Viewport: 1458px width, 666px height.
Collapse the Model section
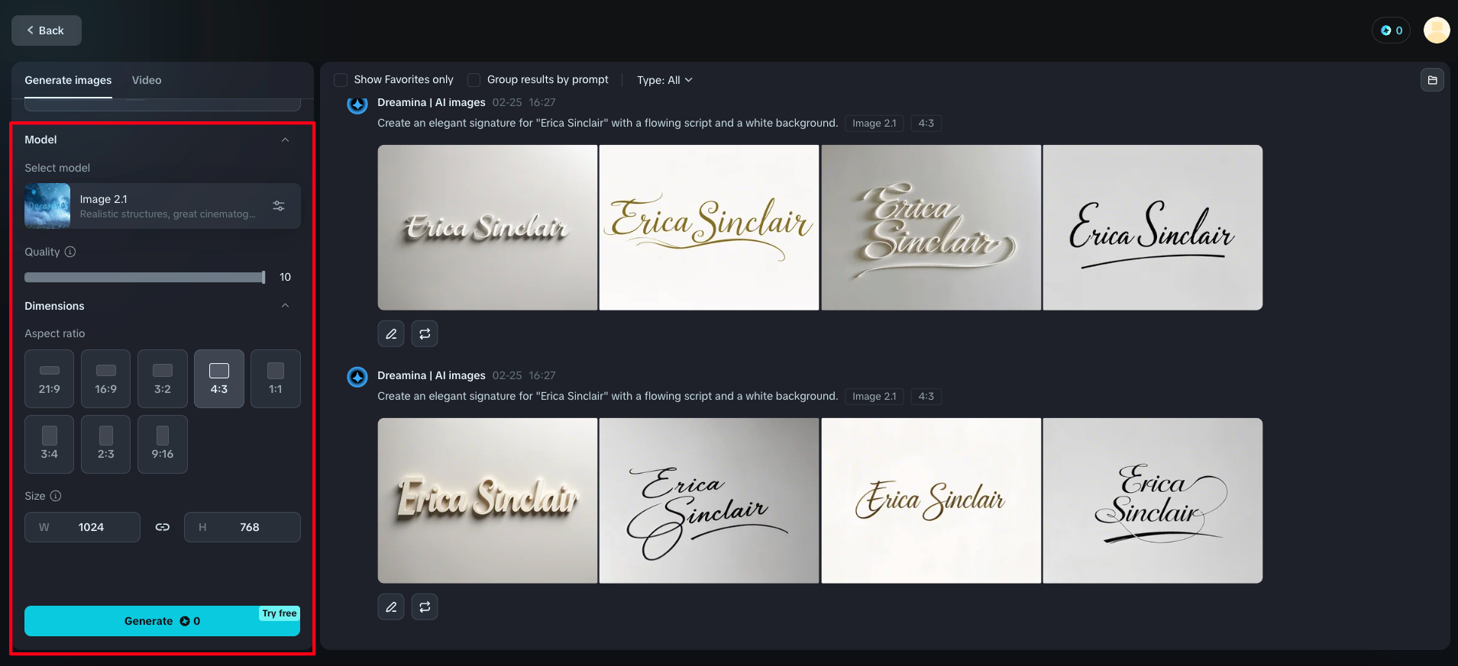pyautogui.click(x=285, y=140)
